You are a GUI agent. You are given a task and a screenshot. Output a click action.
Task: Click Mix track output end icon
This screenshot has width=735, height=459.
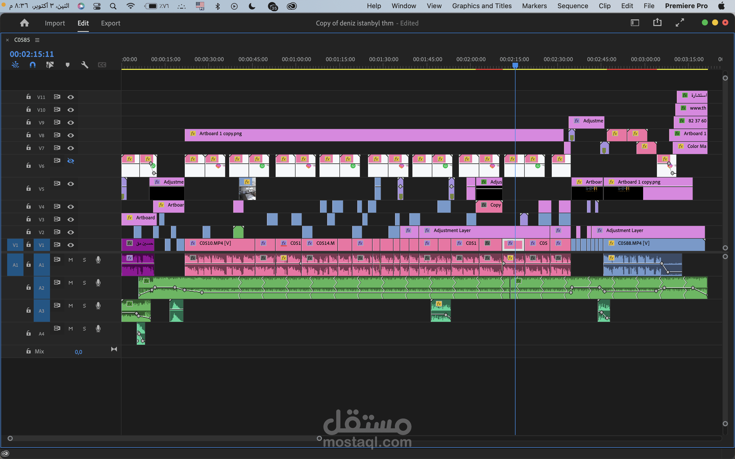[114, 349]
